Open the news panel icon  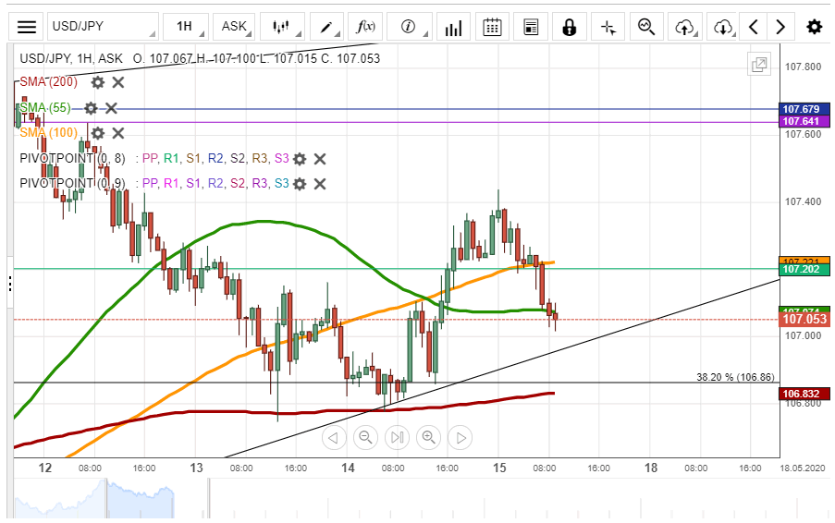[x=531, y=27]
